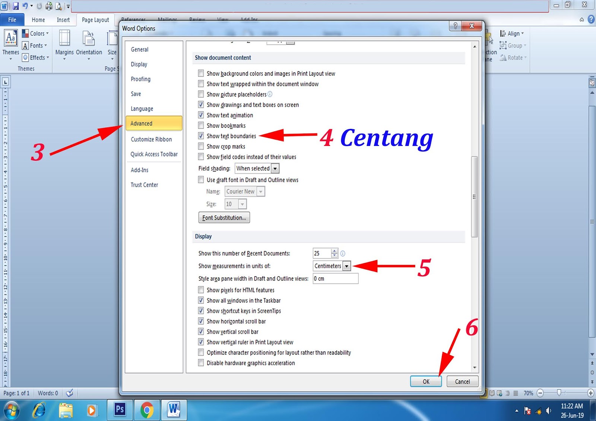Open Customize Quick Access Toolbar dropdown arrow
This screenshot has width=596, height=421.
[68, 6]
